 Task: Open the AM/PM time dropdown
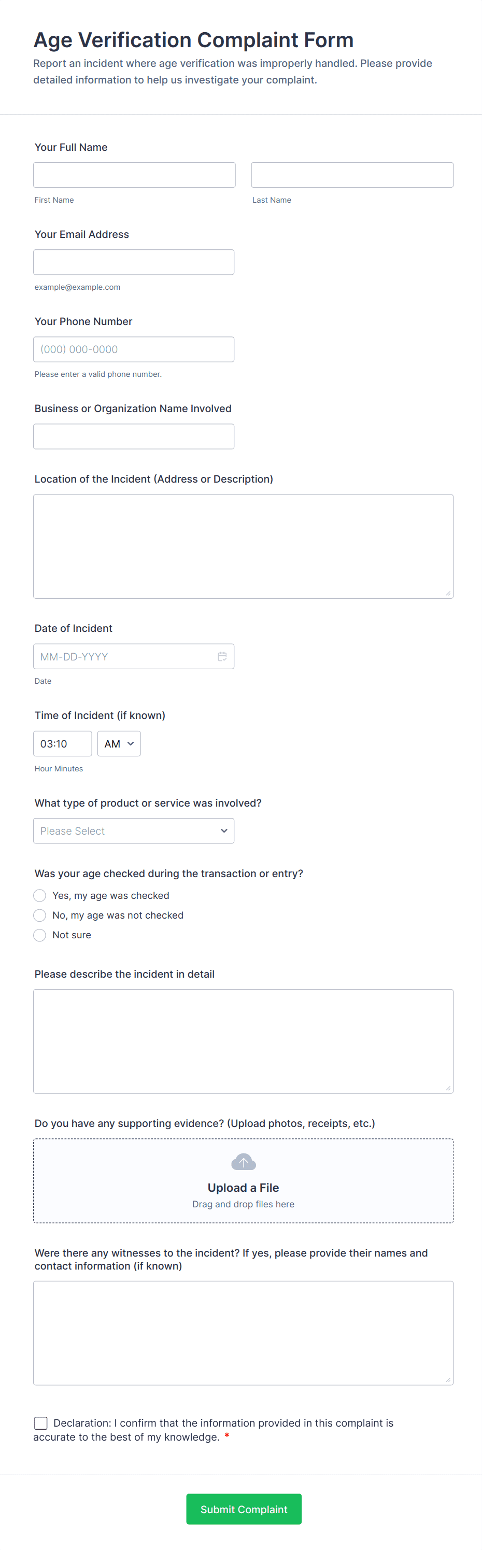pyautogui.click(x=119, y=744)
